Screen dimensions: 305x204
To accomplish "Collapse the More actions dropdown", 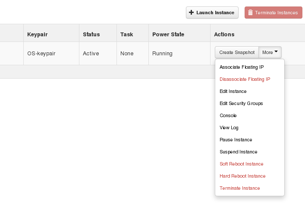I will tap(270, 52).
